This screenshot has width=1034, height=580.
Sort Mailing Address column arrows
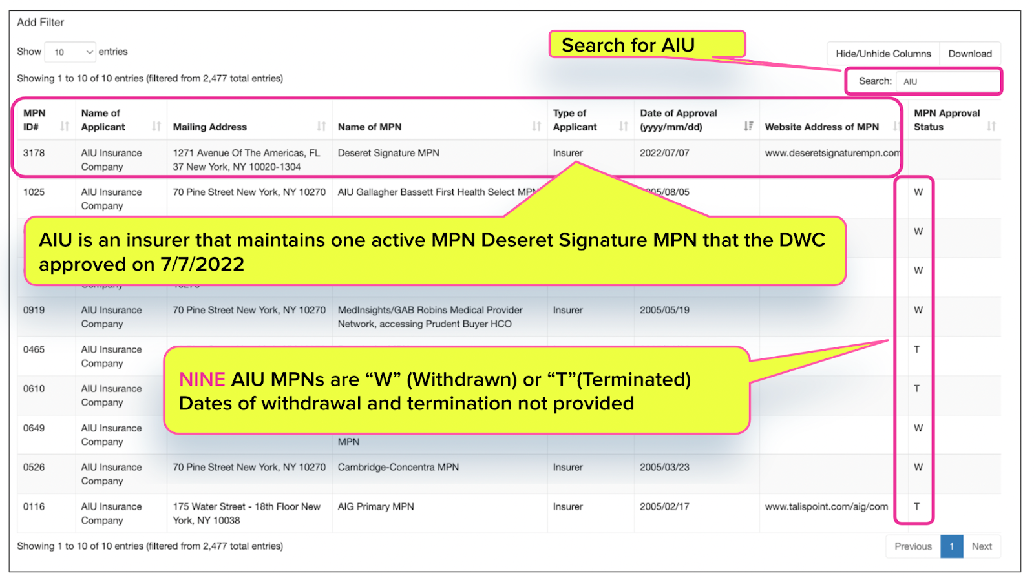pyautogui.click(x=321, y=127)
